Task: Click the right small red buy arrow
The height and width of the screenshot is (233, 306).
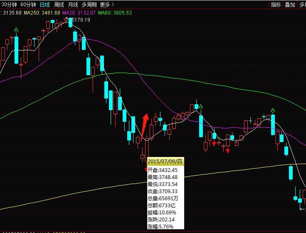Action: (228, 150)
